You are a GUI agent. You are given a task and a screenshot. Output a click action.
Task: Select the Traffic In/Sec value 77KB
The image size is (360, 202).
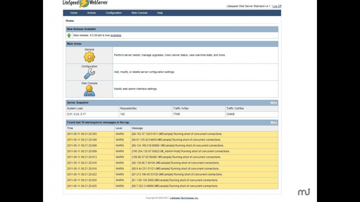click(177, 114)
